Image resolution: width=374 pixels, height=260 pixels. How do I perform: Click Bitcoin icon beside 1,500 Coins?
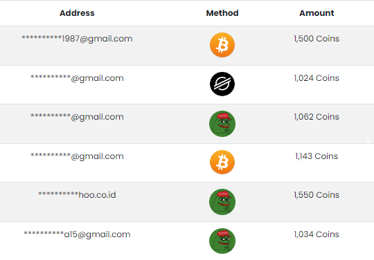click(222, 45)
